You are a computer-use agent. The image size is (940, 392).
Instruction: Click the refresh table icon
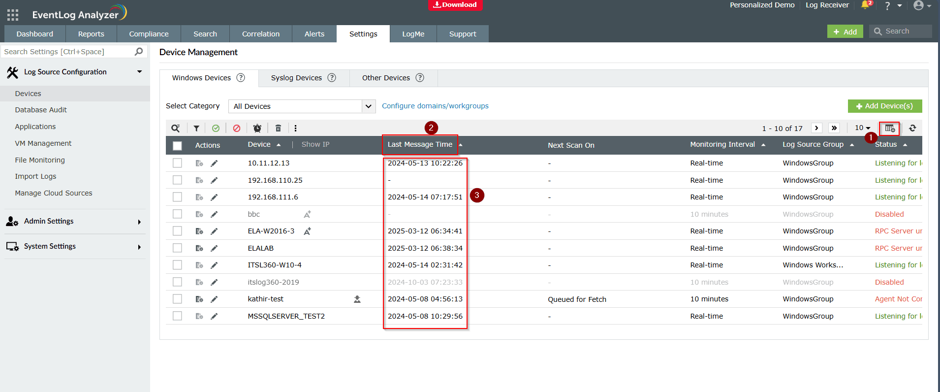912,128
